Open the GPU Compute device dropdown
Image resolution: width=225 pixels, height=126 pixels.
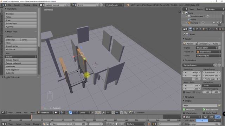click(x=208, y=56)
